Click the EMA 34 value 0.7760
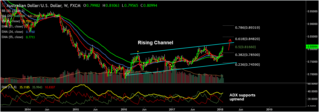Viewport: 319px width, 112px height. 30,32
